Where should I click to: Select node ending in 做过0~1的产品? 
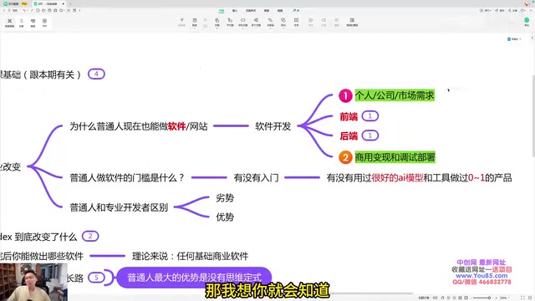tap(419, 178)
